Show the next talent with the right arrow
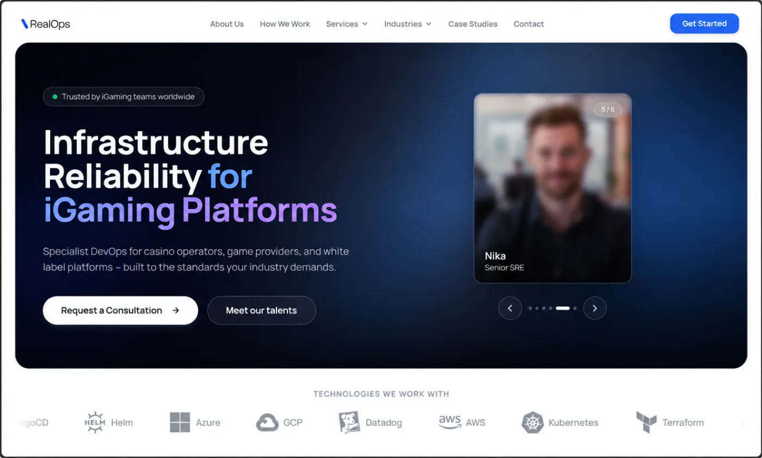762x458 pixels. tap(595, 308)
